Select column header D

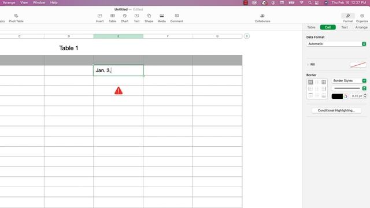click(x=69, y=36)
